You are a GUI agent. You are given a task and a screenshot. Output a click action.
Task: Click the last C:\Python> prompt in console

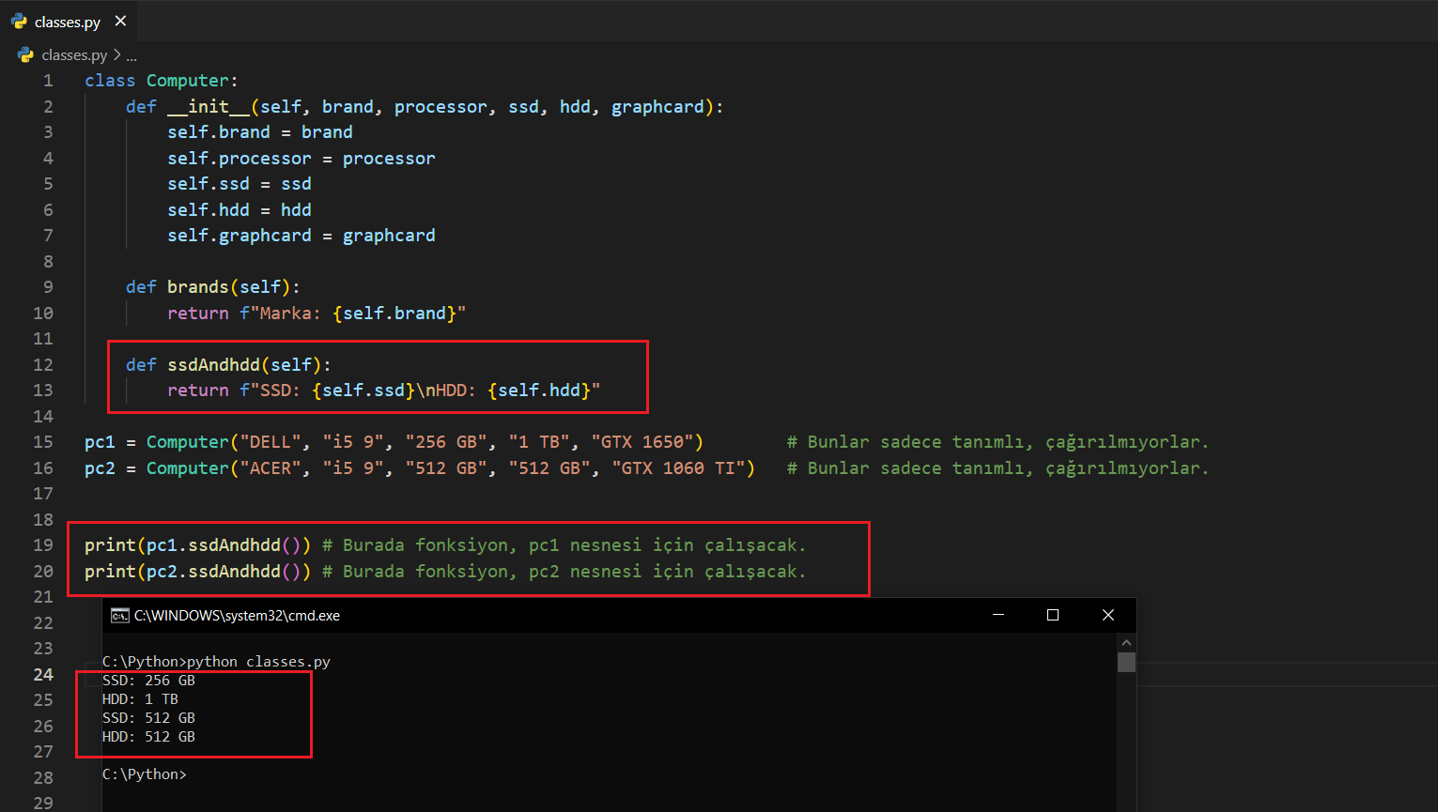coord(145,774)
